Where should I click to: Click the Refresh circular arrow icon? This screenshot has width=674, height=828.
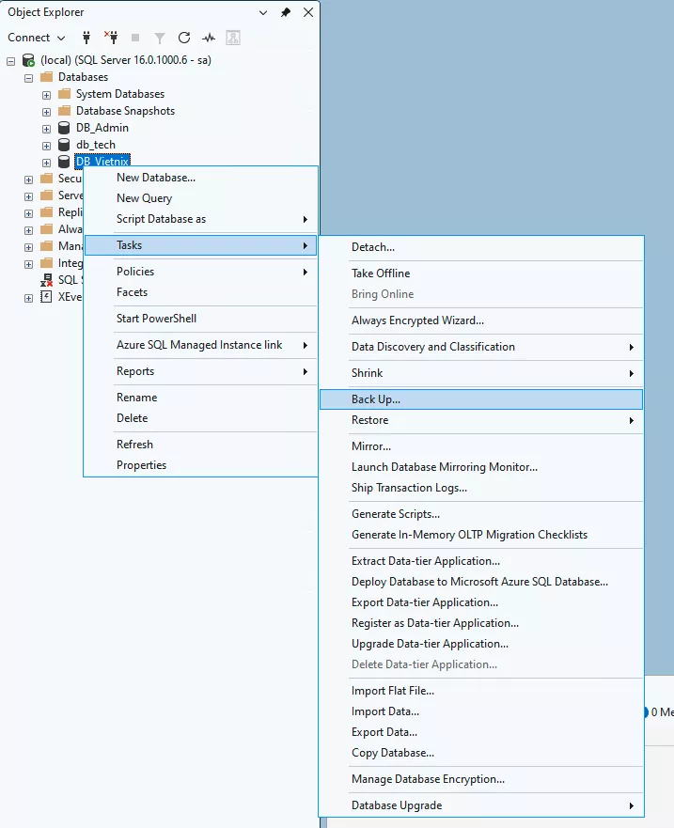(184, 38)
